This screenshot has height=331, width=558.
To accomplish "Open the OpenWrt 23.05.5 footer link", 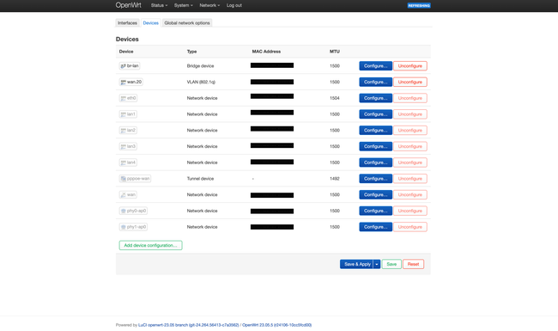I will (x=277, y=325).
